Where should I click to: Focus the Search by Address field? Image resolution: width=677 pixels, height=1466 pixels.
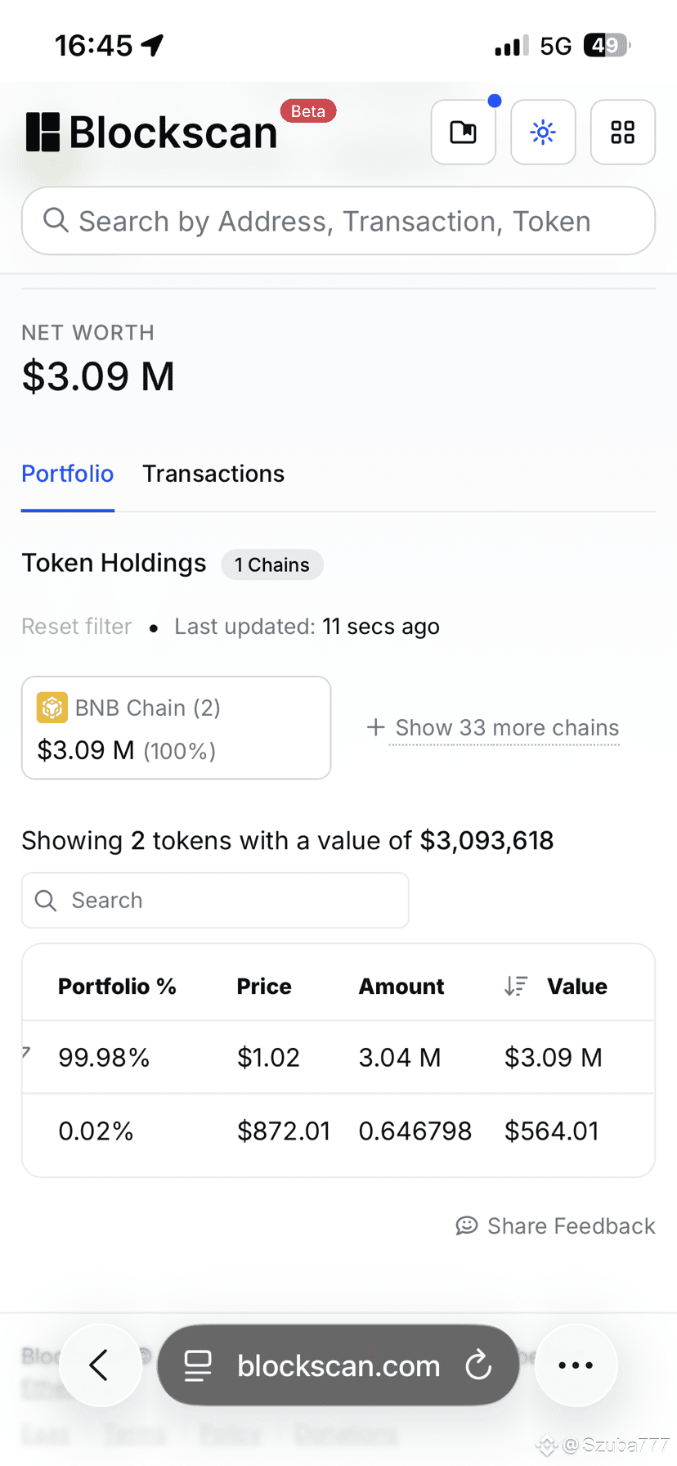pos(338,221)
